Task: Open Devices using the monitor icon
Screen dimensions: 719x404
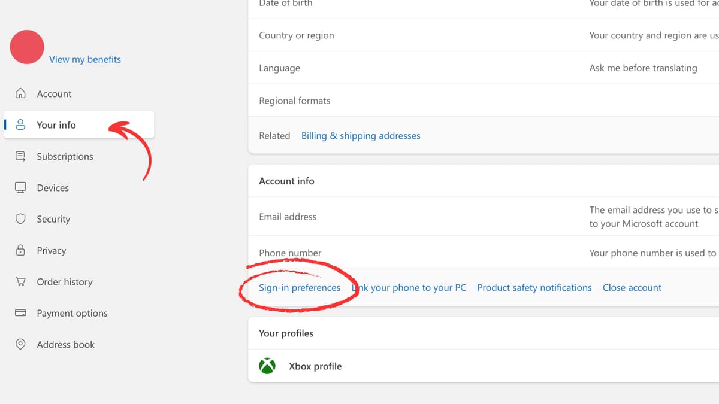Action: click(22, 187)
